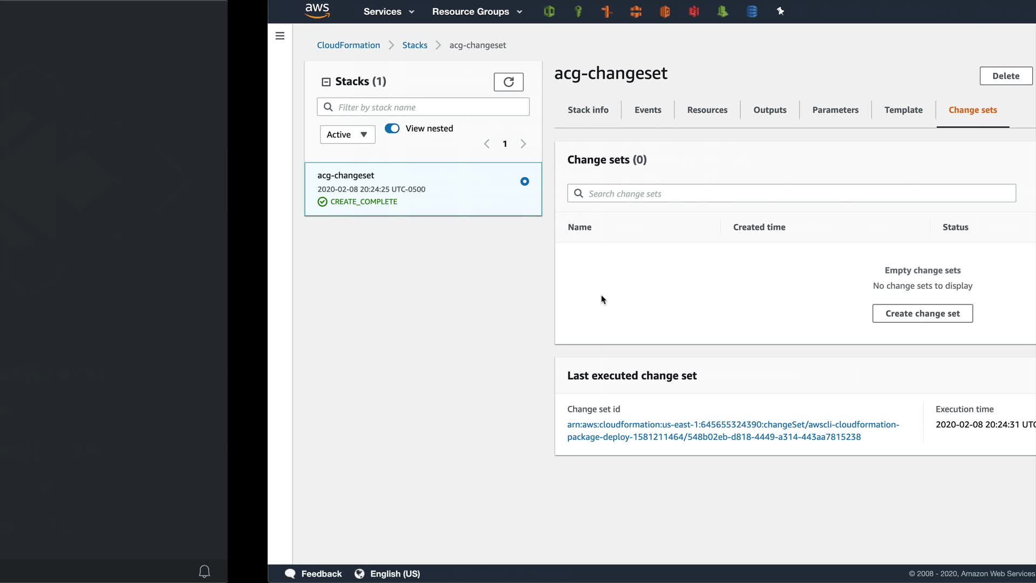Open the hamburger navigation menu
Image resolution: width=1036 pixels, height=583 pixels.
(x=280, y=36)
